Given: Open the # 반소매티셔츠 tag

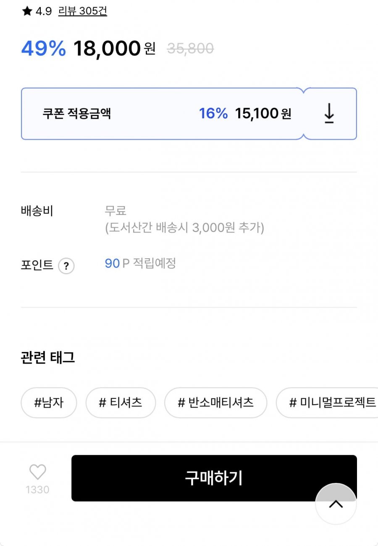Looking at the screenshot, I should point(215,403).
